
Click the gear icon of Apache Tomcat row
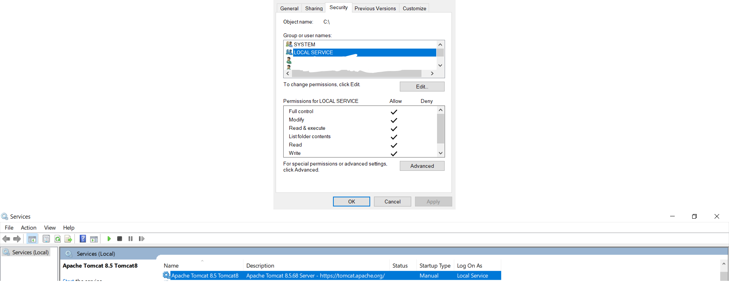(166, 276)
